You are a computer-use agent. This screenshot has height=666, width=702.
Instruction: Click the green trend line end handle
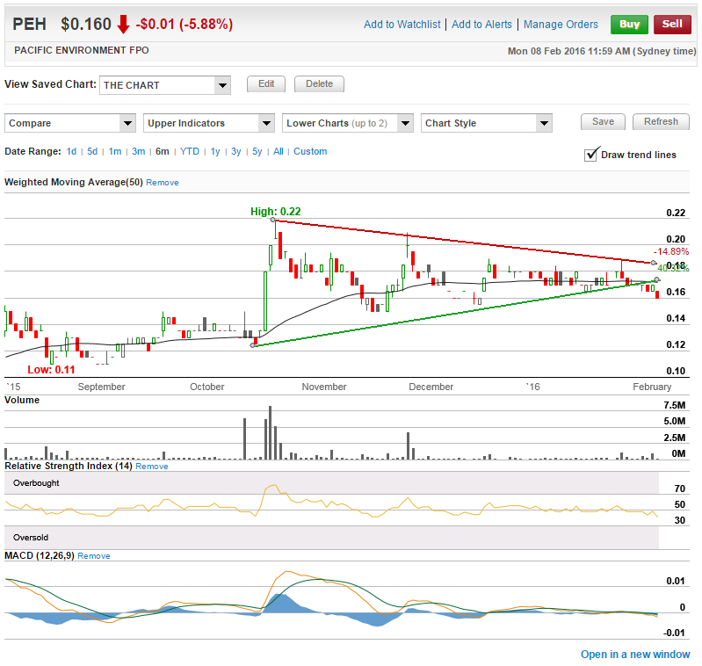657,279
